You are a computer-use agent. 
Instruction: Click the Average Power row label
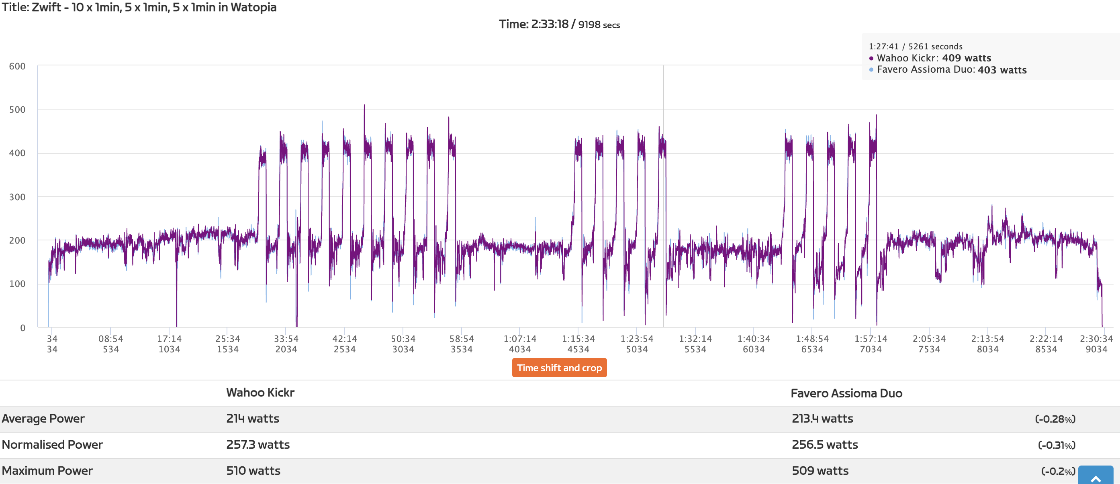[x=43, y=419]
